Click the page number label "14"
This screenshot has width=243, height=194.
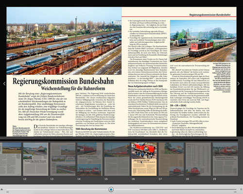(x=79, y=179)
